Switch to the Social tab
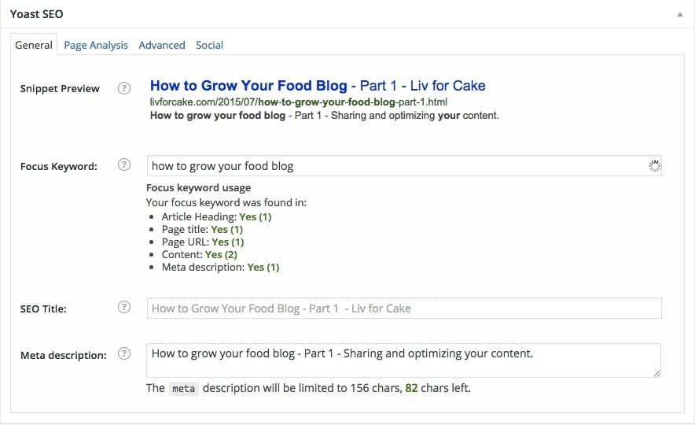 click(x=210, y=45)
